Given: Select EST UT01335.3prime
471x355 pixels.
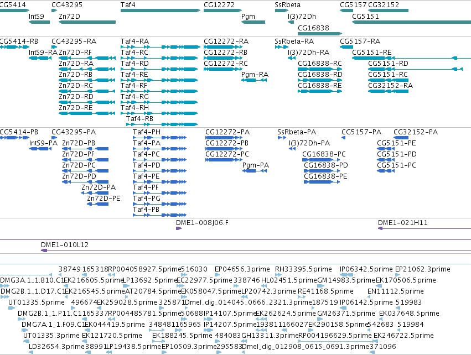Looking at the screenshot, I should pyautogui.click(x=27, y=341).
